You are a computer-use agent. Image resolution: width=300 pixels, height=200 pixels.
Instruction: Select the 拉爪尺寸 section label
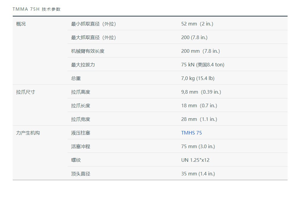25,92
